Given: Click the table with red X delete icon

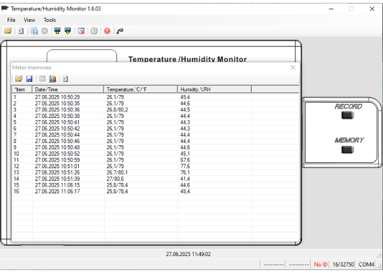Looking at the screenshot, I should pyautogui.click(x=81, y=31).
